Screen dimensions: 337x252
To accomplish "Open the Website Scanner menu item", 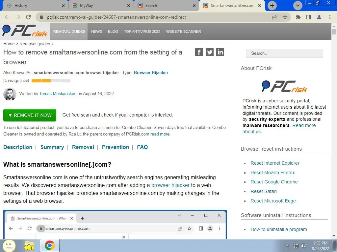I will pyautogui.click(x=184, y=31).
